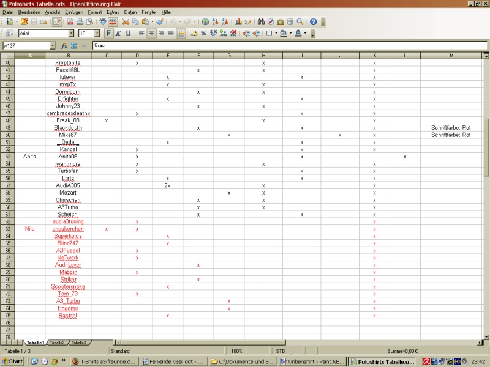Open the Extras menu
The image size is (490, 367).
(113, 12)
